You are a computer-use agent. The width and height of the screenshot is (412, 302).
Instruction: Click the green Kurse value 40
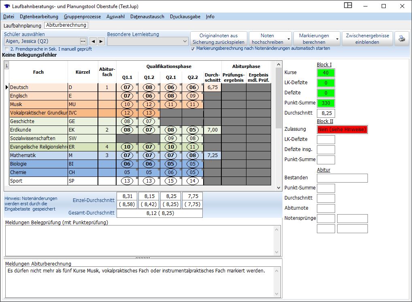tap(326, 73)
